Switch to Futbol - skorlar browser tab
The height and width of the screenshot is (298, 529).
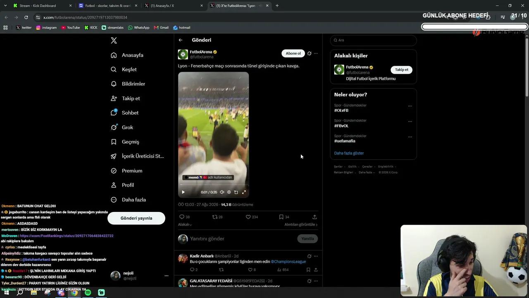tap(107, 6)
